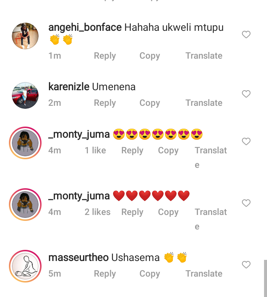View masseurtheo story ring avatar
The width and height of the screenshot is (267, 297).
tap(25, 266)
